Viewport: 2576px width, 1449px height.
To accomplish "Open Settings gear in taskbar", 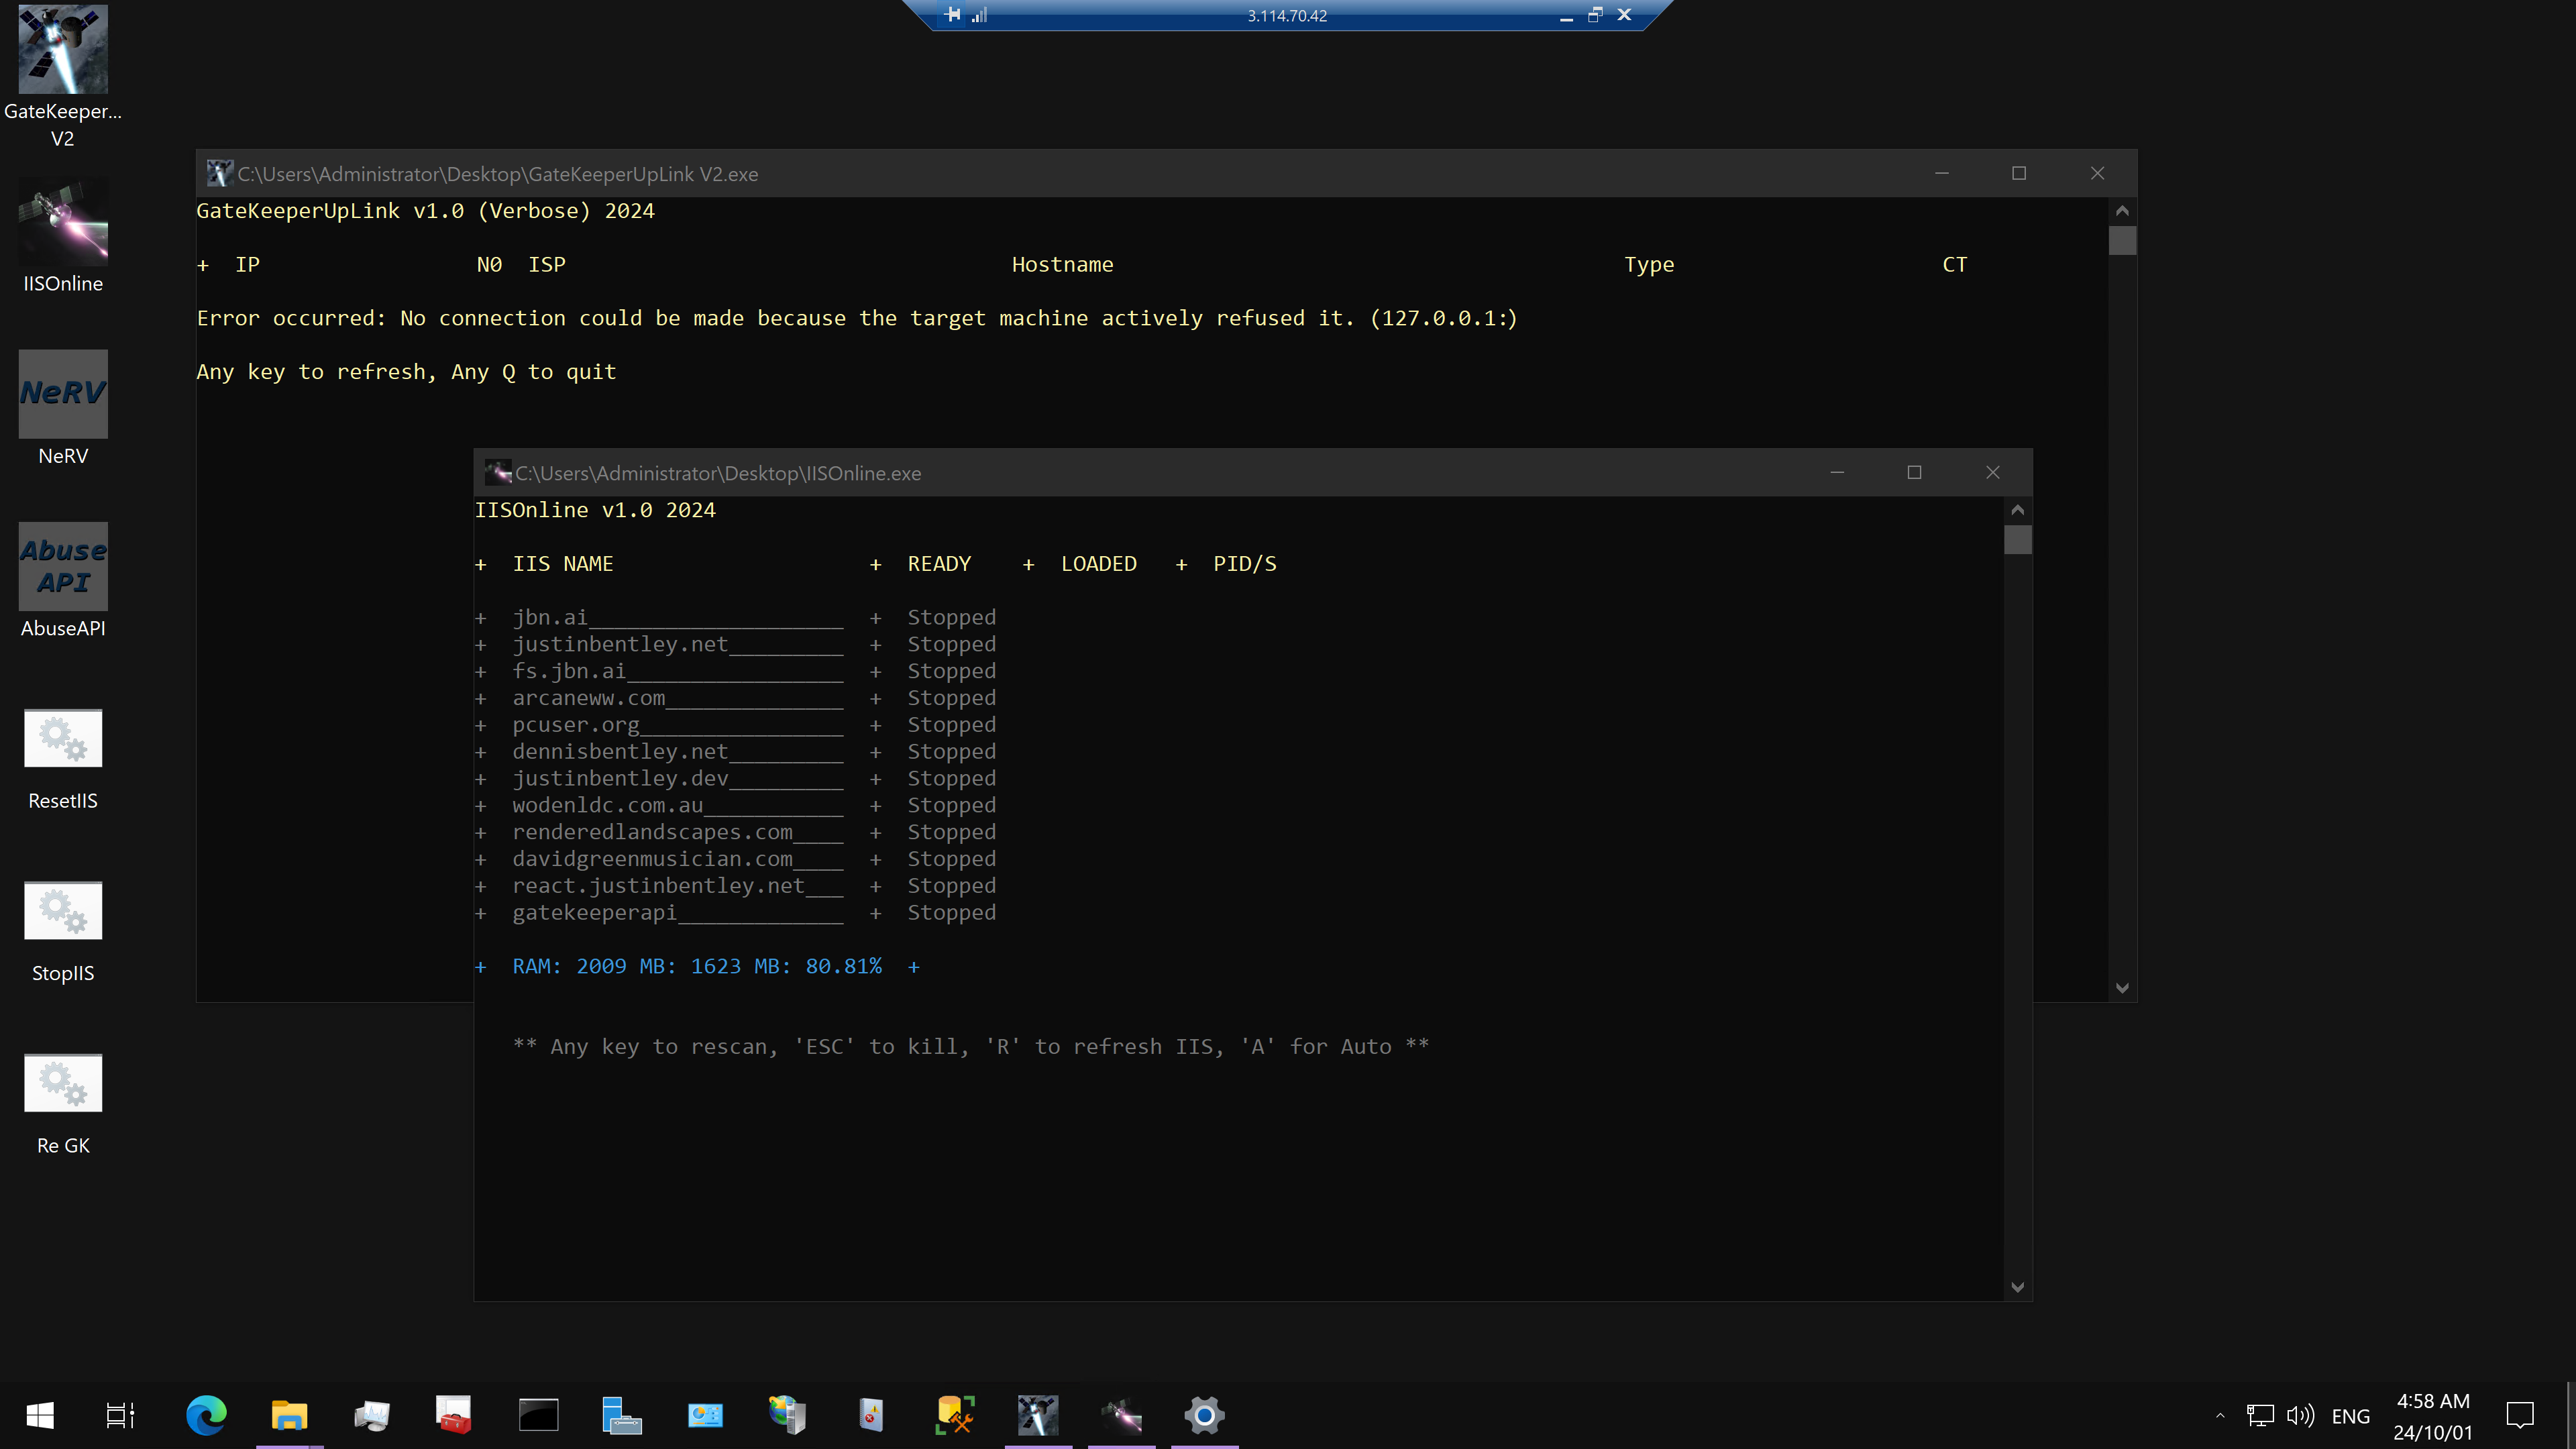I will tap(1204, 1415).
